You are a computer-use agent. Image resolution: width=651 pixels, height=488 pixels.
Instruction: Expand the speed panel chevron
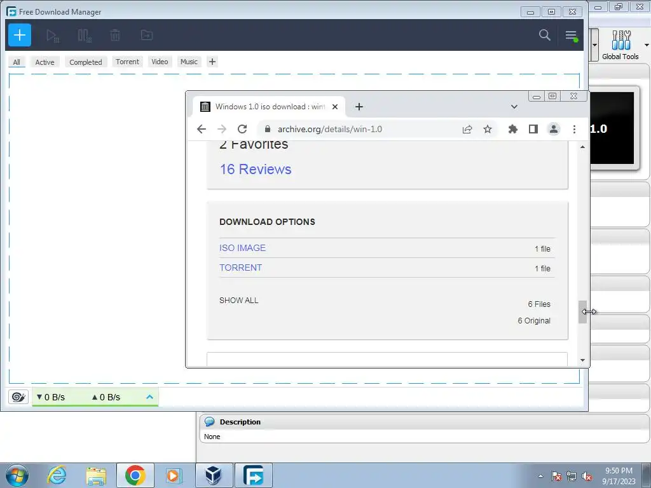pyautogui.click(x=150, y=397)
